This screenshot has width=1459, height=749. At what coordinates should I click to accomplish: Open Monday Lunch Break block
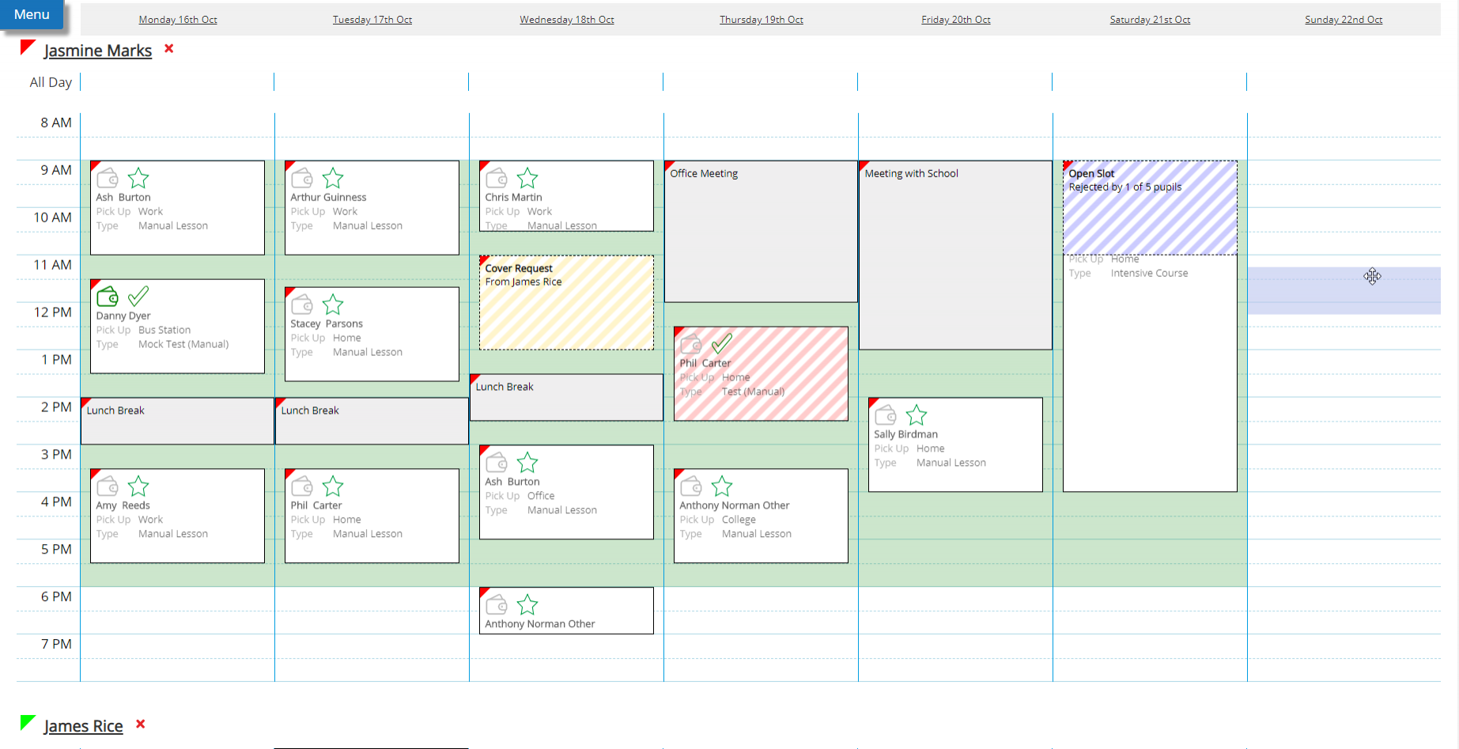[x=177, y=421]
